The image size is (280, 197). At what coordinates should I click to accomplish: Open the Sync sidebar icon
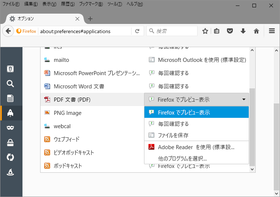click(x=10, y=157)
